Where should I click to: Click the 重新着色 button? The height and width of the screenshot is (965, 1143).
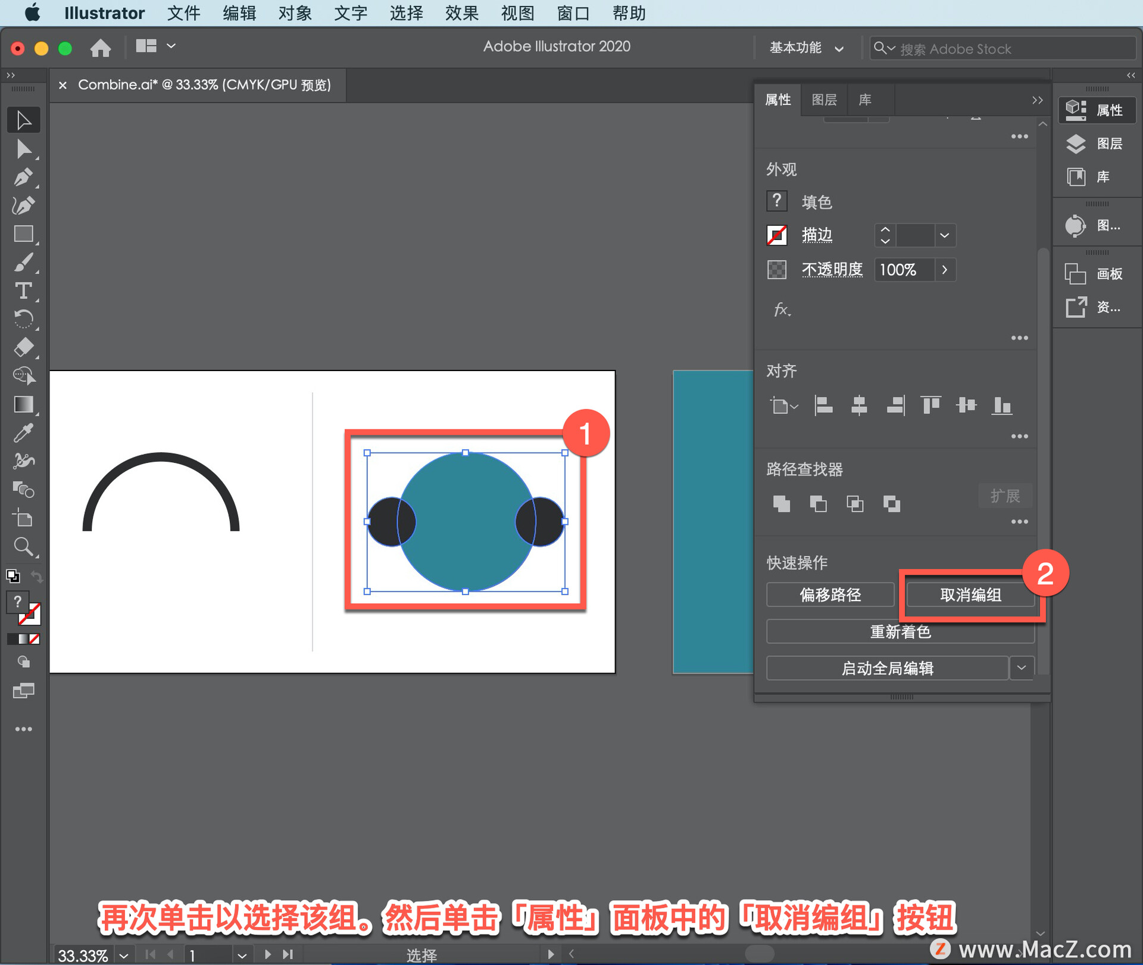(x=900, y=631)
